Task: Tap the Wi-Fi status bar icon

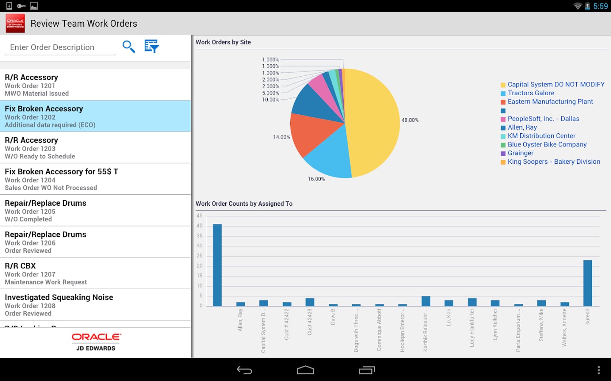Action: point(577,6)
